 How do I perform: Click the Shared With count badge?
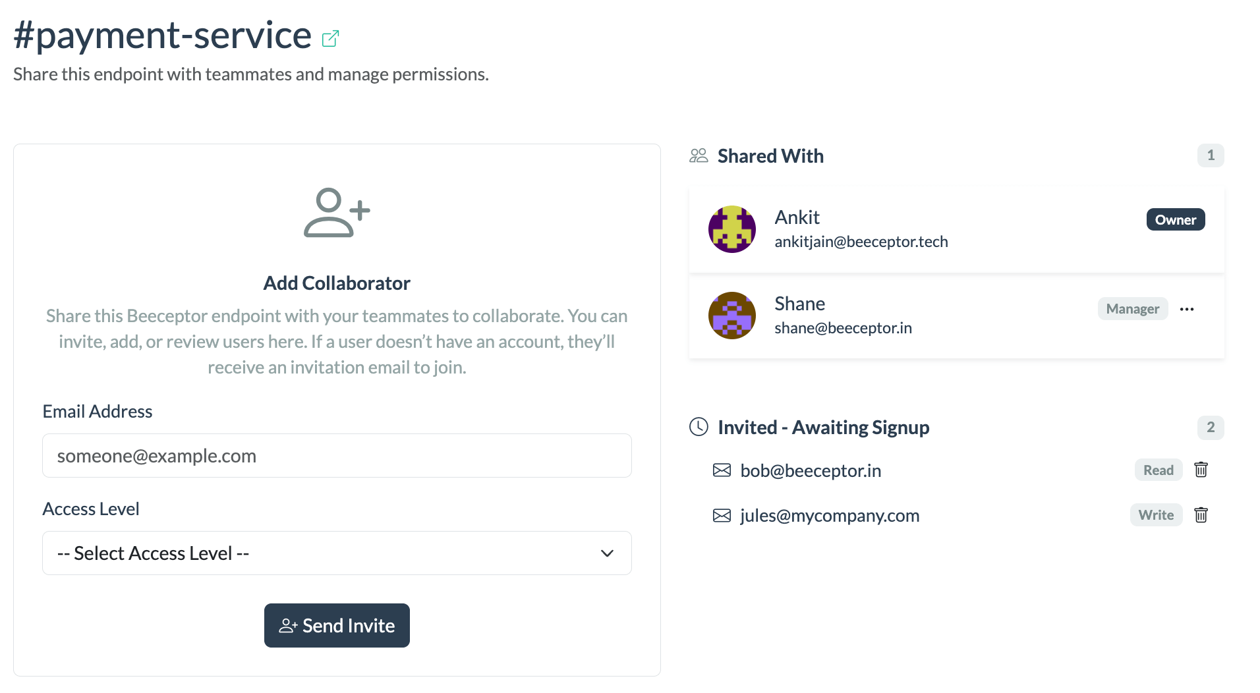click(1210, 155)
